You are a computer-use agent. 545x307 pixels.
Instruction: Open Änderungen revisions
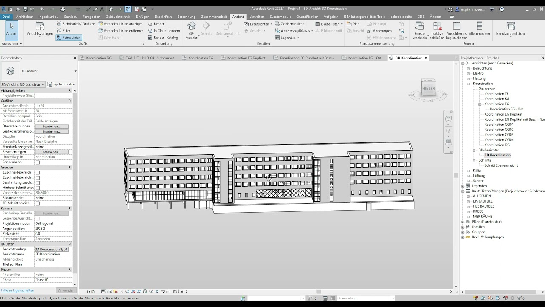pyautogui.click(x=379, y=31)
